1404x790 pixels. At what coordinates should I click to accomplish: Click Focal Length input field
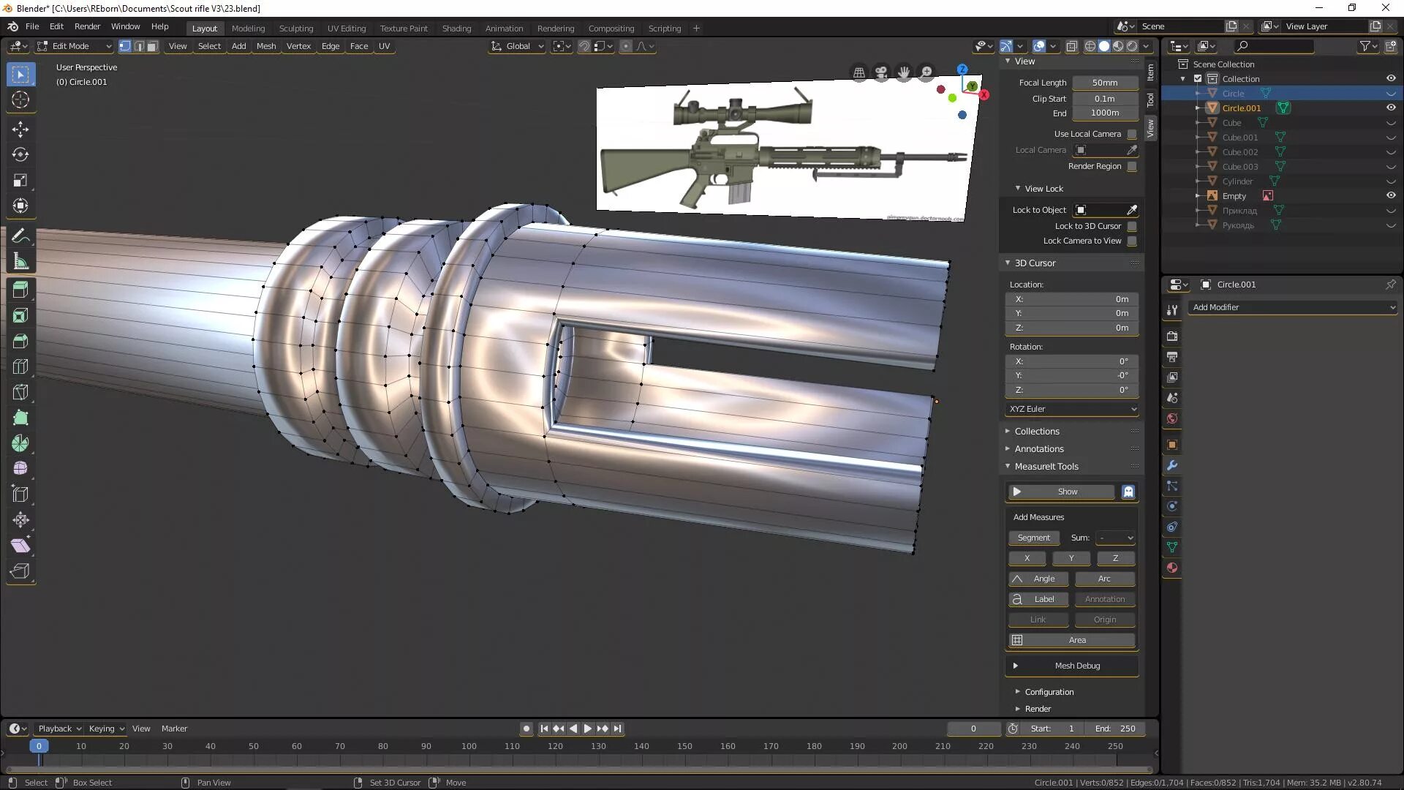(1104, 82)
